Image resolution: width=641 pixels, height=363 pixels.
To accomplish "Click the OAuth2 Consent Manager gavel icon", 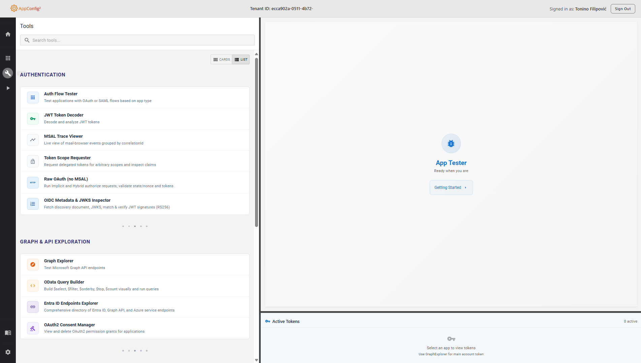I will pos(33,328).
